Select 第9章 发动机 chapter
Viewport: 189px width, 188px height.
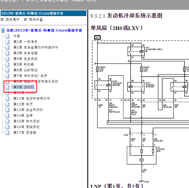pyautogui.click(x=24, y=87)
